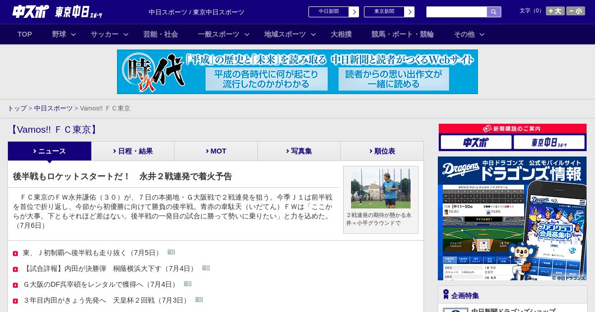
Task: Open article 内田が決勝弾 桐蔭横浜大下す
Action: (110, 268)
